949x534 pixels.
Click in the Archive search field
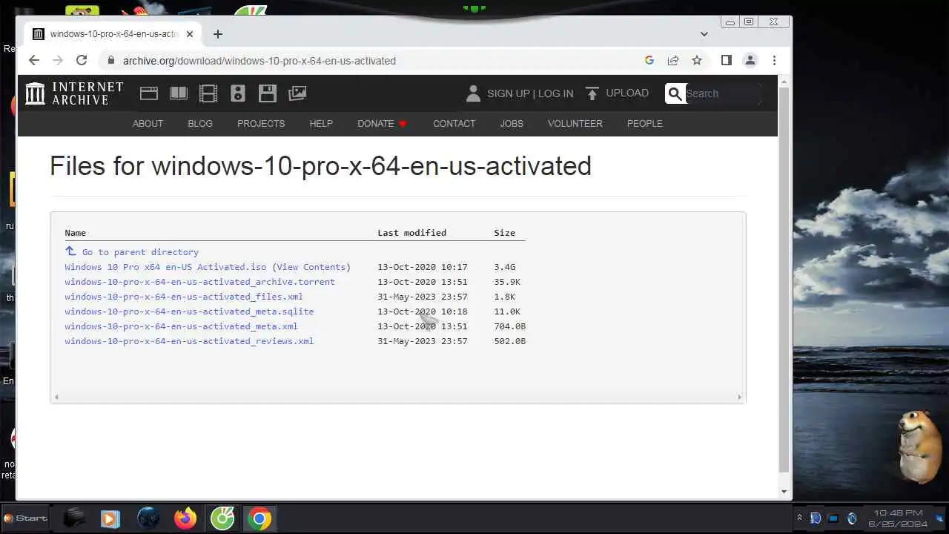click(x=723, y=93)
